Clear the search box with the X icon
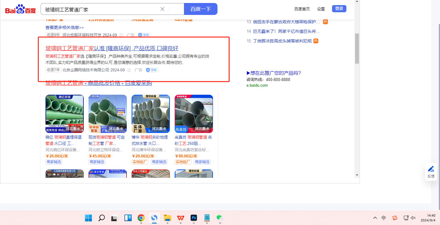The width and height of the screenshot is (440, 225). [x=162, y=9]
